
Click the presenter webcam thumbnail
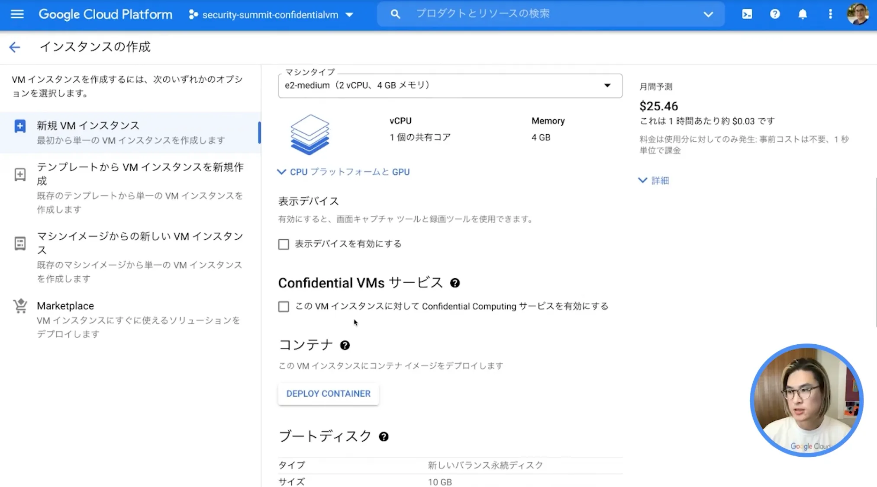point(806,400)
